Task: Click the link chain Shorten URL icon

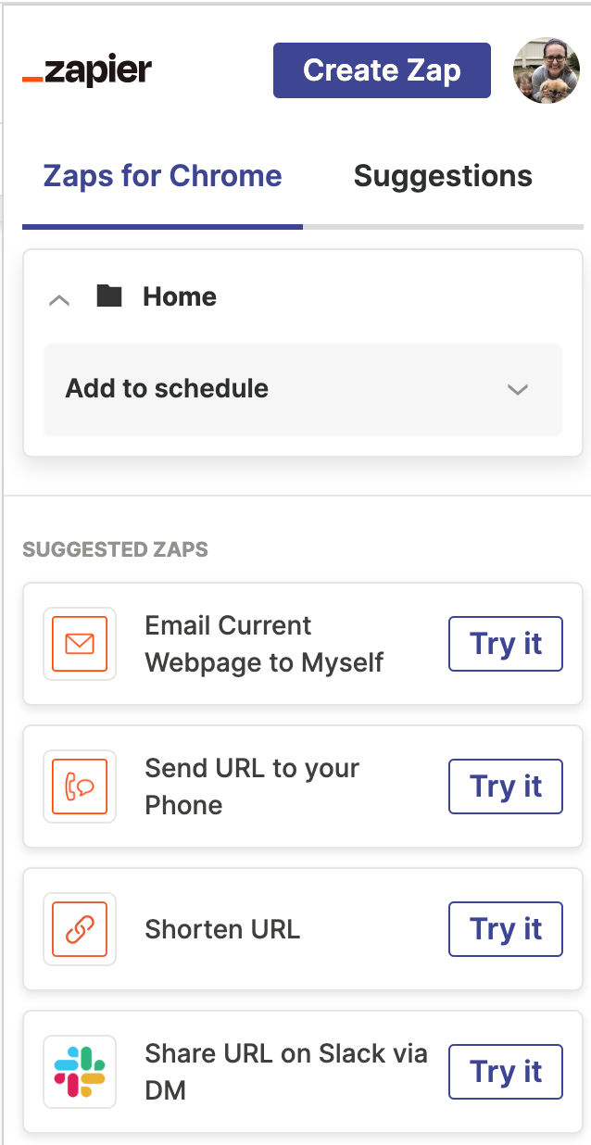Action: point(80,929)
